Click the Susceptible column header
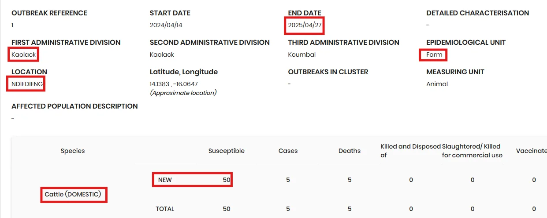 pos(227,151)
